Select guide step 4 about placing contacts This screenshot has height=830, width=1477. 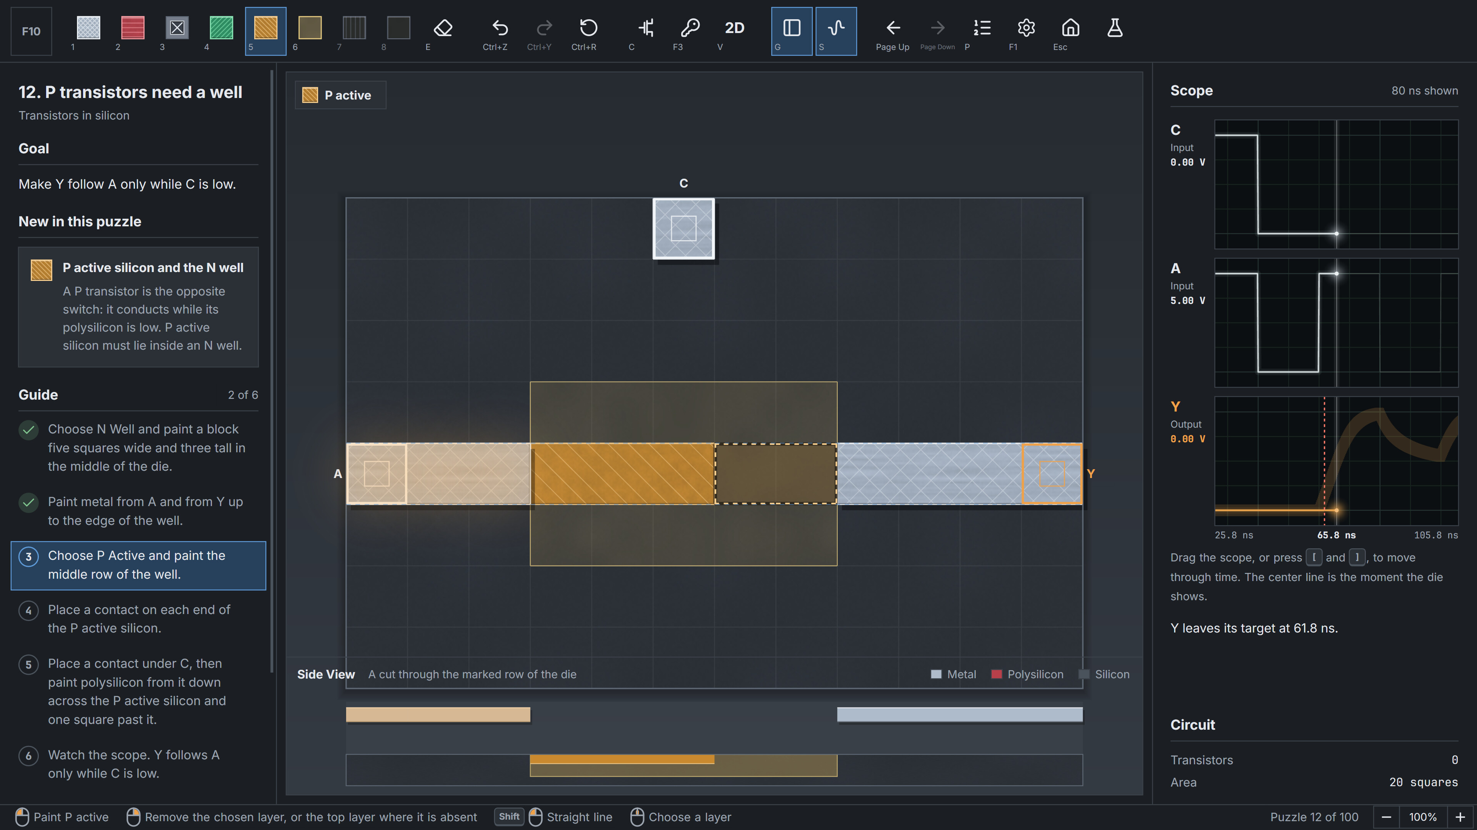pyautogui.click(x=138, y=619)
